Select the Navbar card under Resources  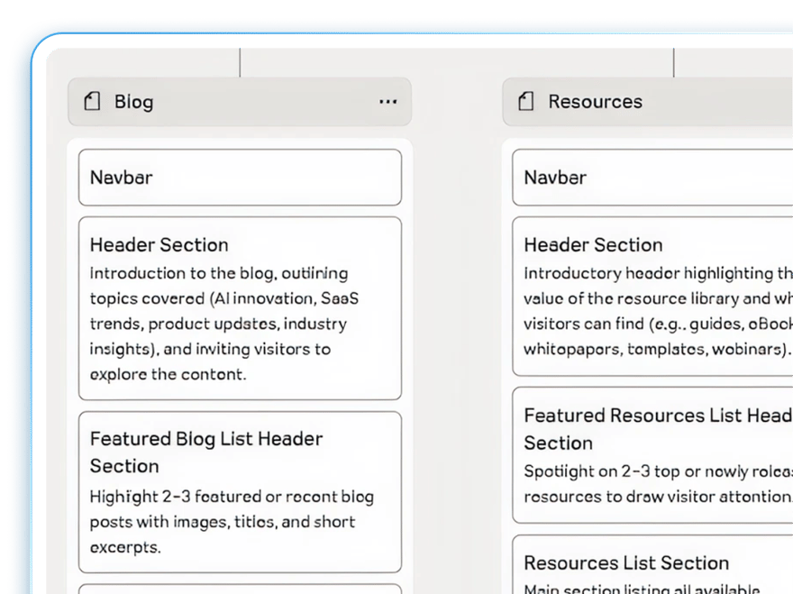(x=653, y=177)
